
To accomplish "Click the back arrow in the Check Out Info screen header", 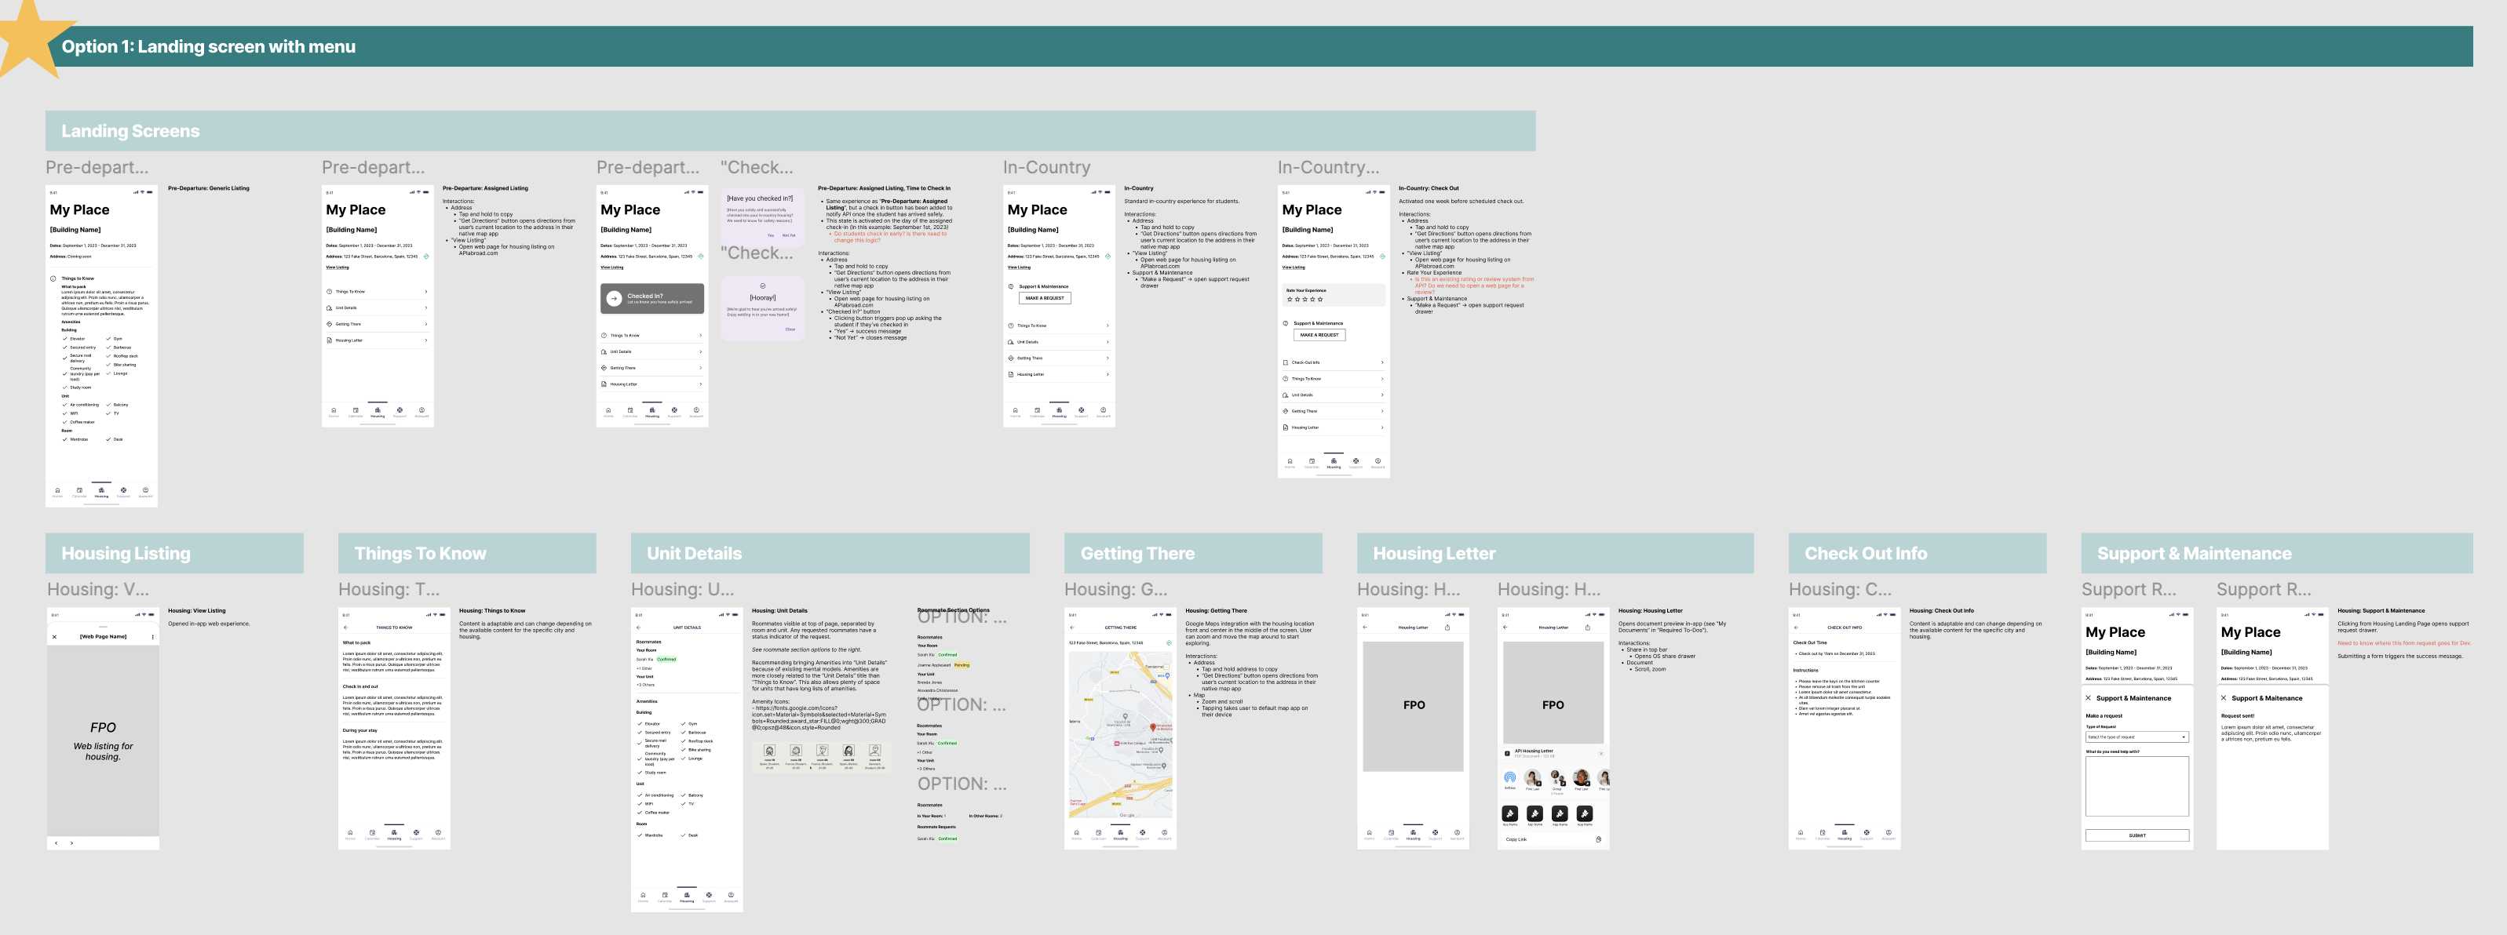I will pyautogui.click(x=1797, y=628).
